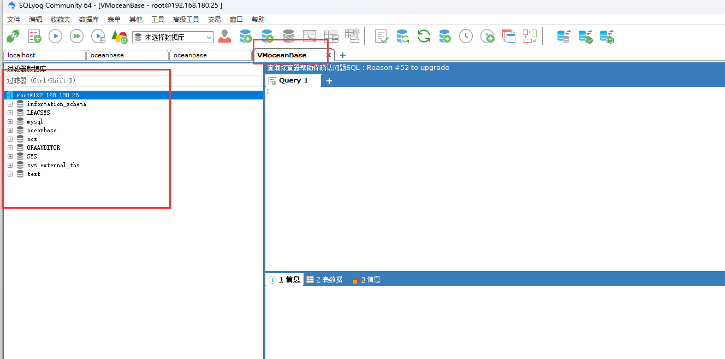
Task: Expand the LBACSYS database node
Action: pos(10,113)
